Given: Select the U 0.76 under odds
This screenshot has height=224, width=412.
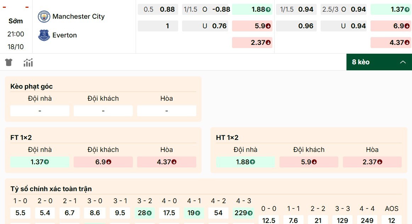Looking at the screenshot, I should tap(205, 26).
